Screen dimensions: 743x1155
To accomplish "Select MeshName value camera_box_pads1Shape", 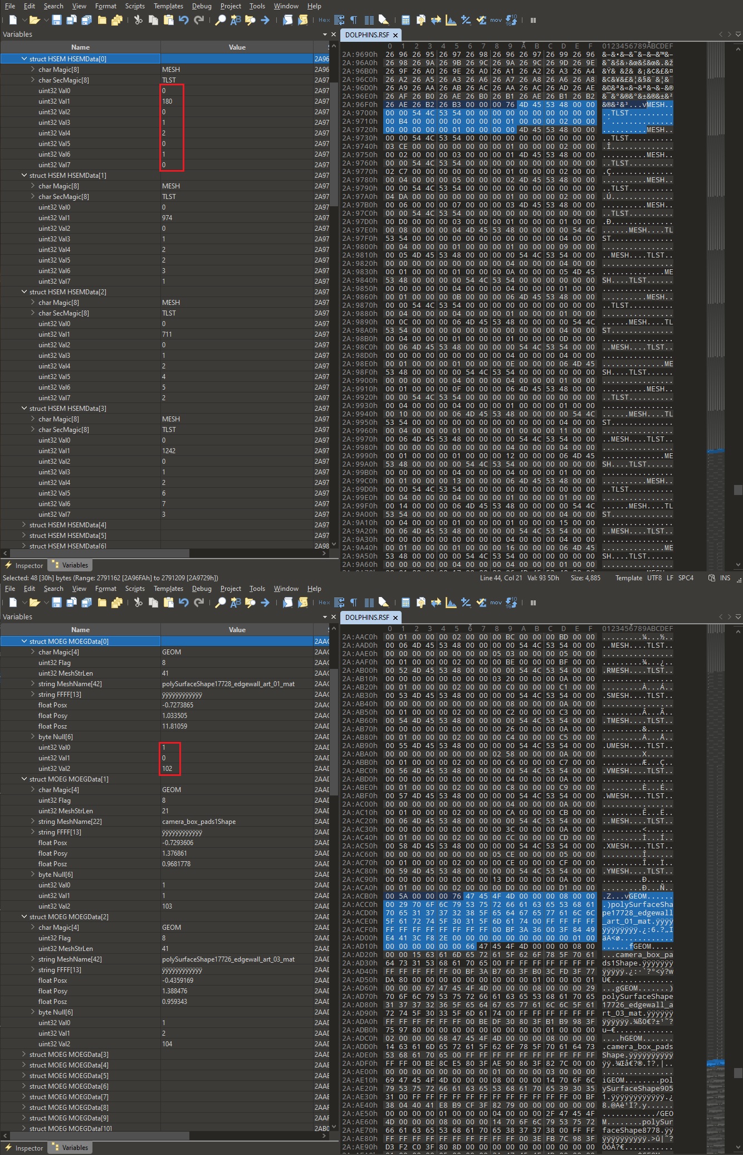I will point(199,822).
